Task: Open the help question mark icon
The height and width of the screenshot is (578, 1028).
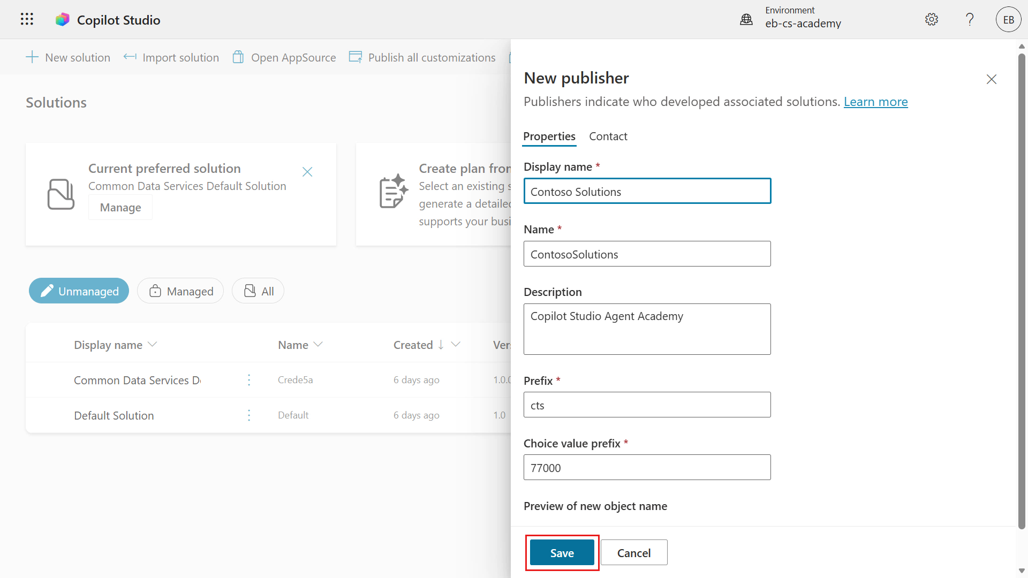Action: click(970, 20)
